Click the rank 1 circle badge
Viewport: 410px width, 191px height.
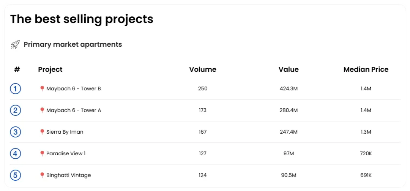point(15,89)
